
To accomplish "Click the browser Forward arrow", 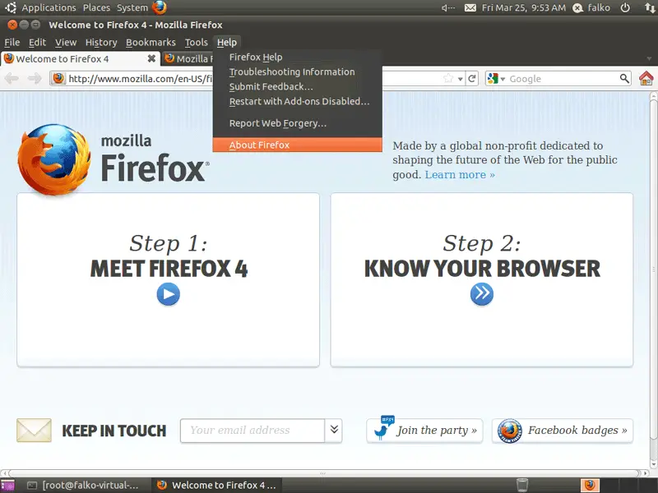I will coord(35,78).
